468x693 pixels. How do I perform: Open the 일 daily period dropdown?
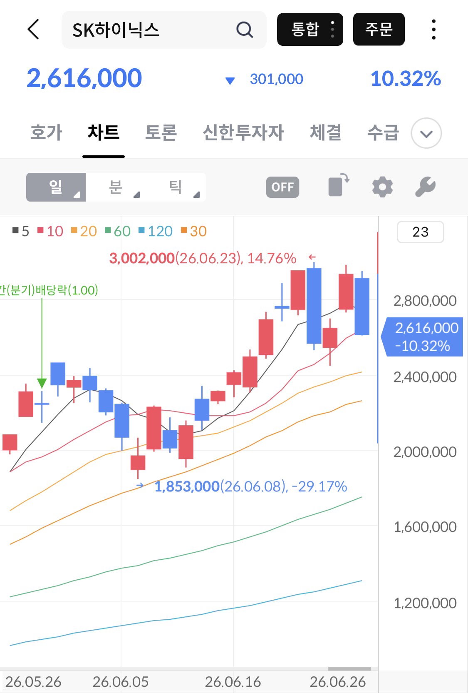tap(56, 187)
